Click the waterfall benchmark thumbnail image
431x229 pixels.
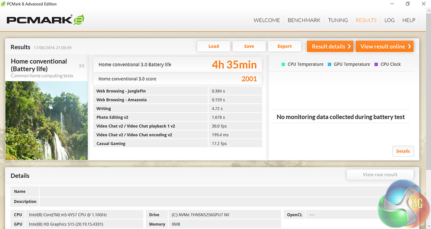click(47, 121)
